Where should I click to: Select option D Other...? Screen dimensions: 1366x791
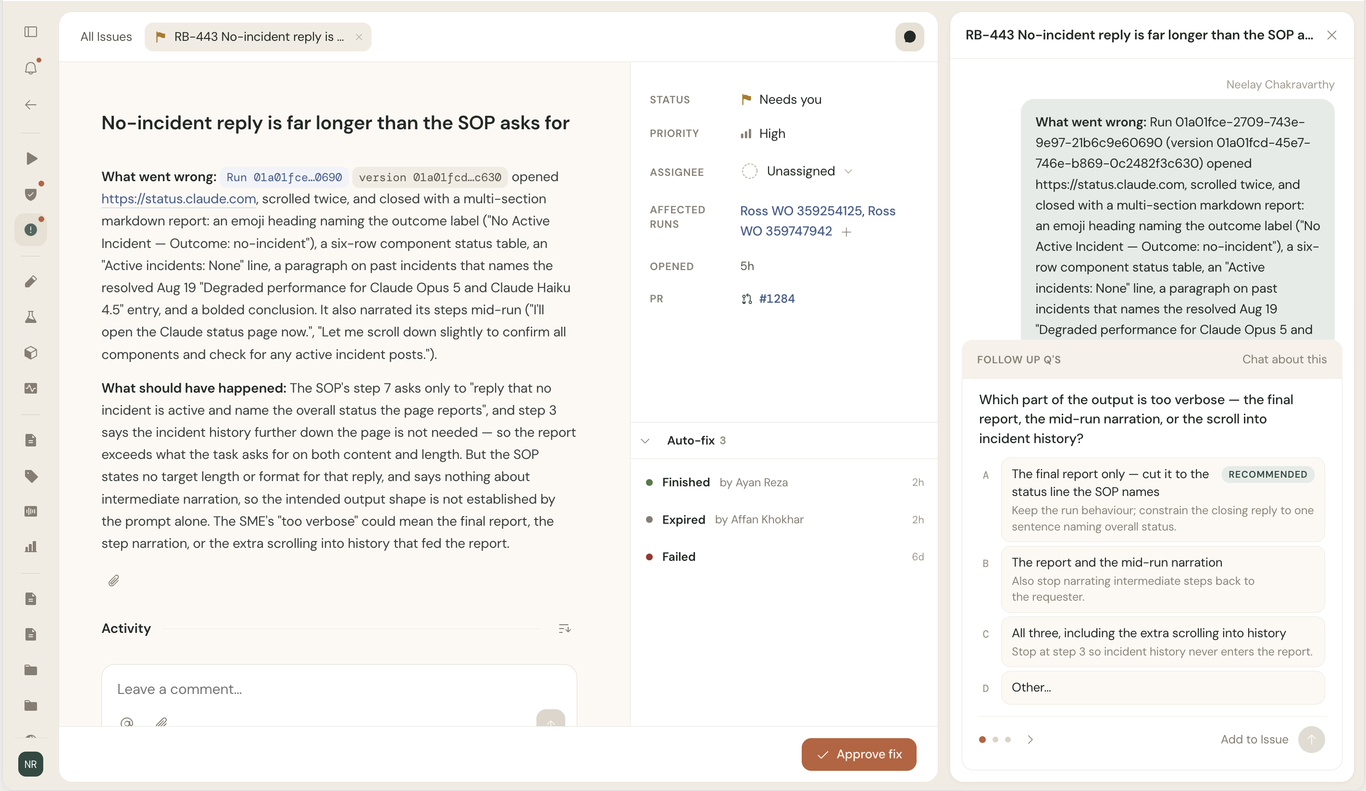[1163, 688]
